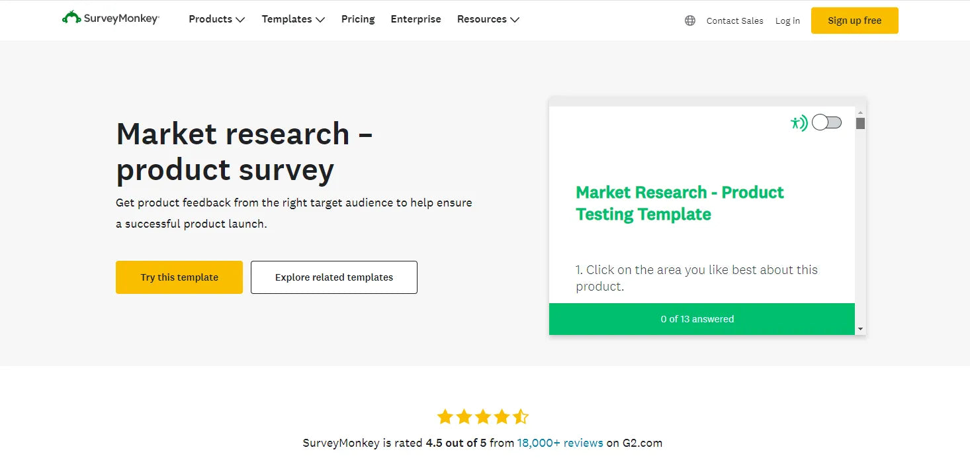
Task: Expand the Templates dropdown menu
Action: point(293,19)
